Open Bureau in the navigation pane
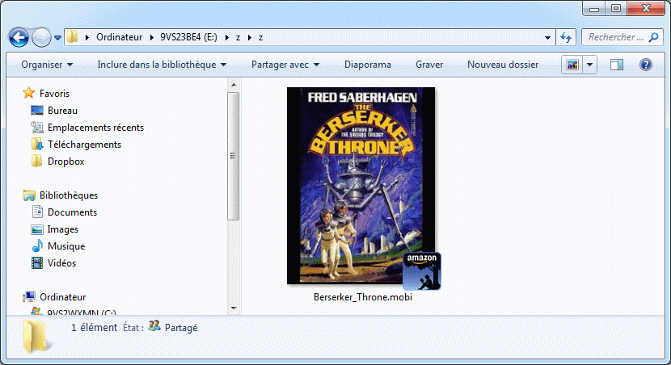This screenshot has height=365, width=671. (62, 111)
